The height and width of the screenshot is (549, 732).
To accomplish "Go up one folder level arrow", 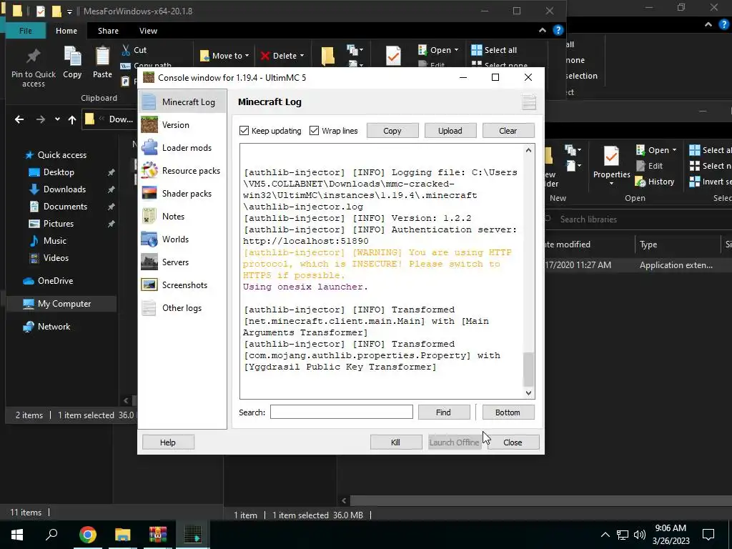I will click(72, 119).
